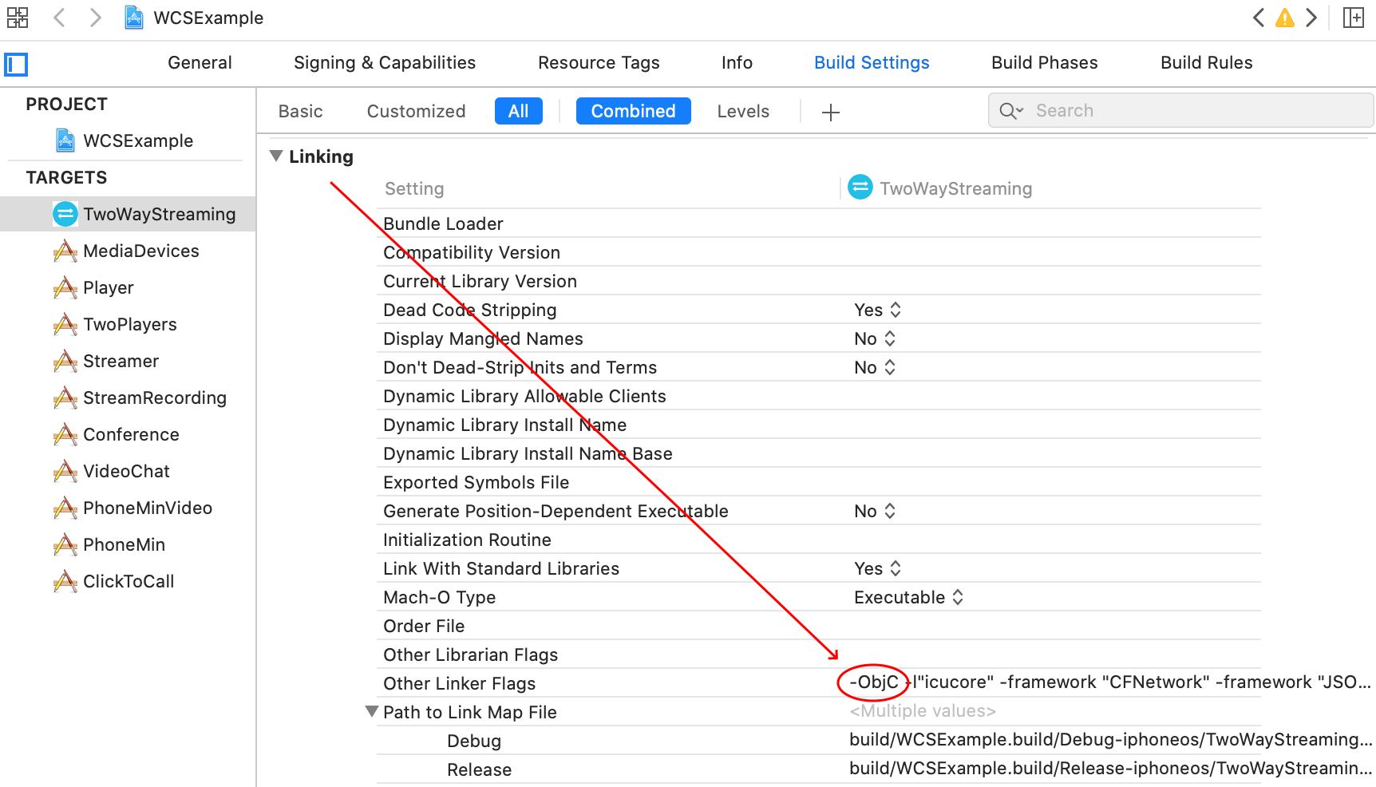The height and width of the screenshot is (787, 1376).
Task: Switch to Signing & Capabilities tab
Action: pos(384,63)
